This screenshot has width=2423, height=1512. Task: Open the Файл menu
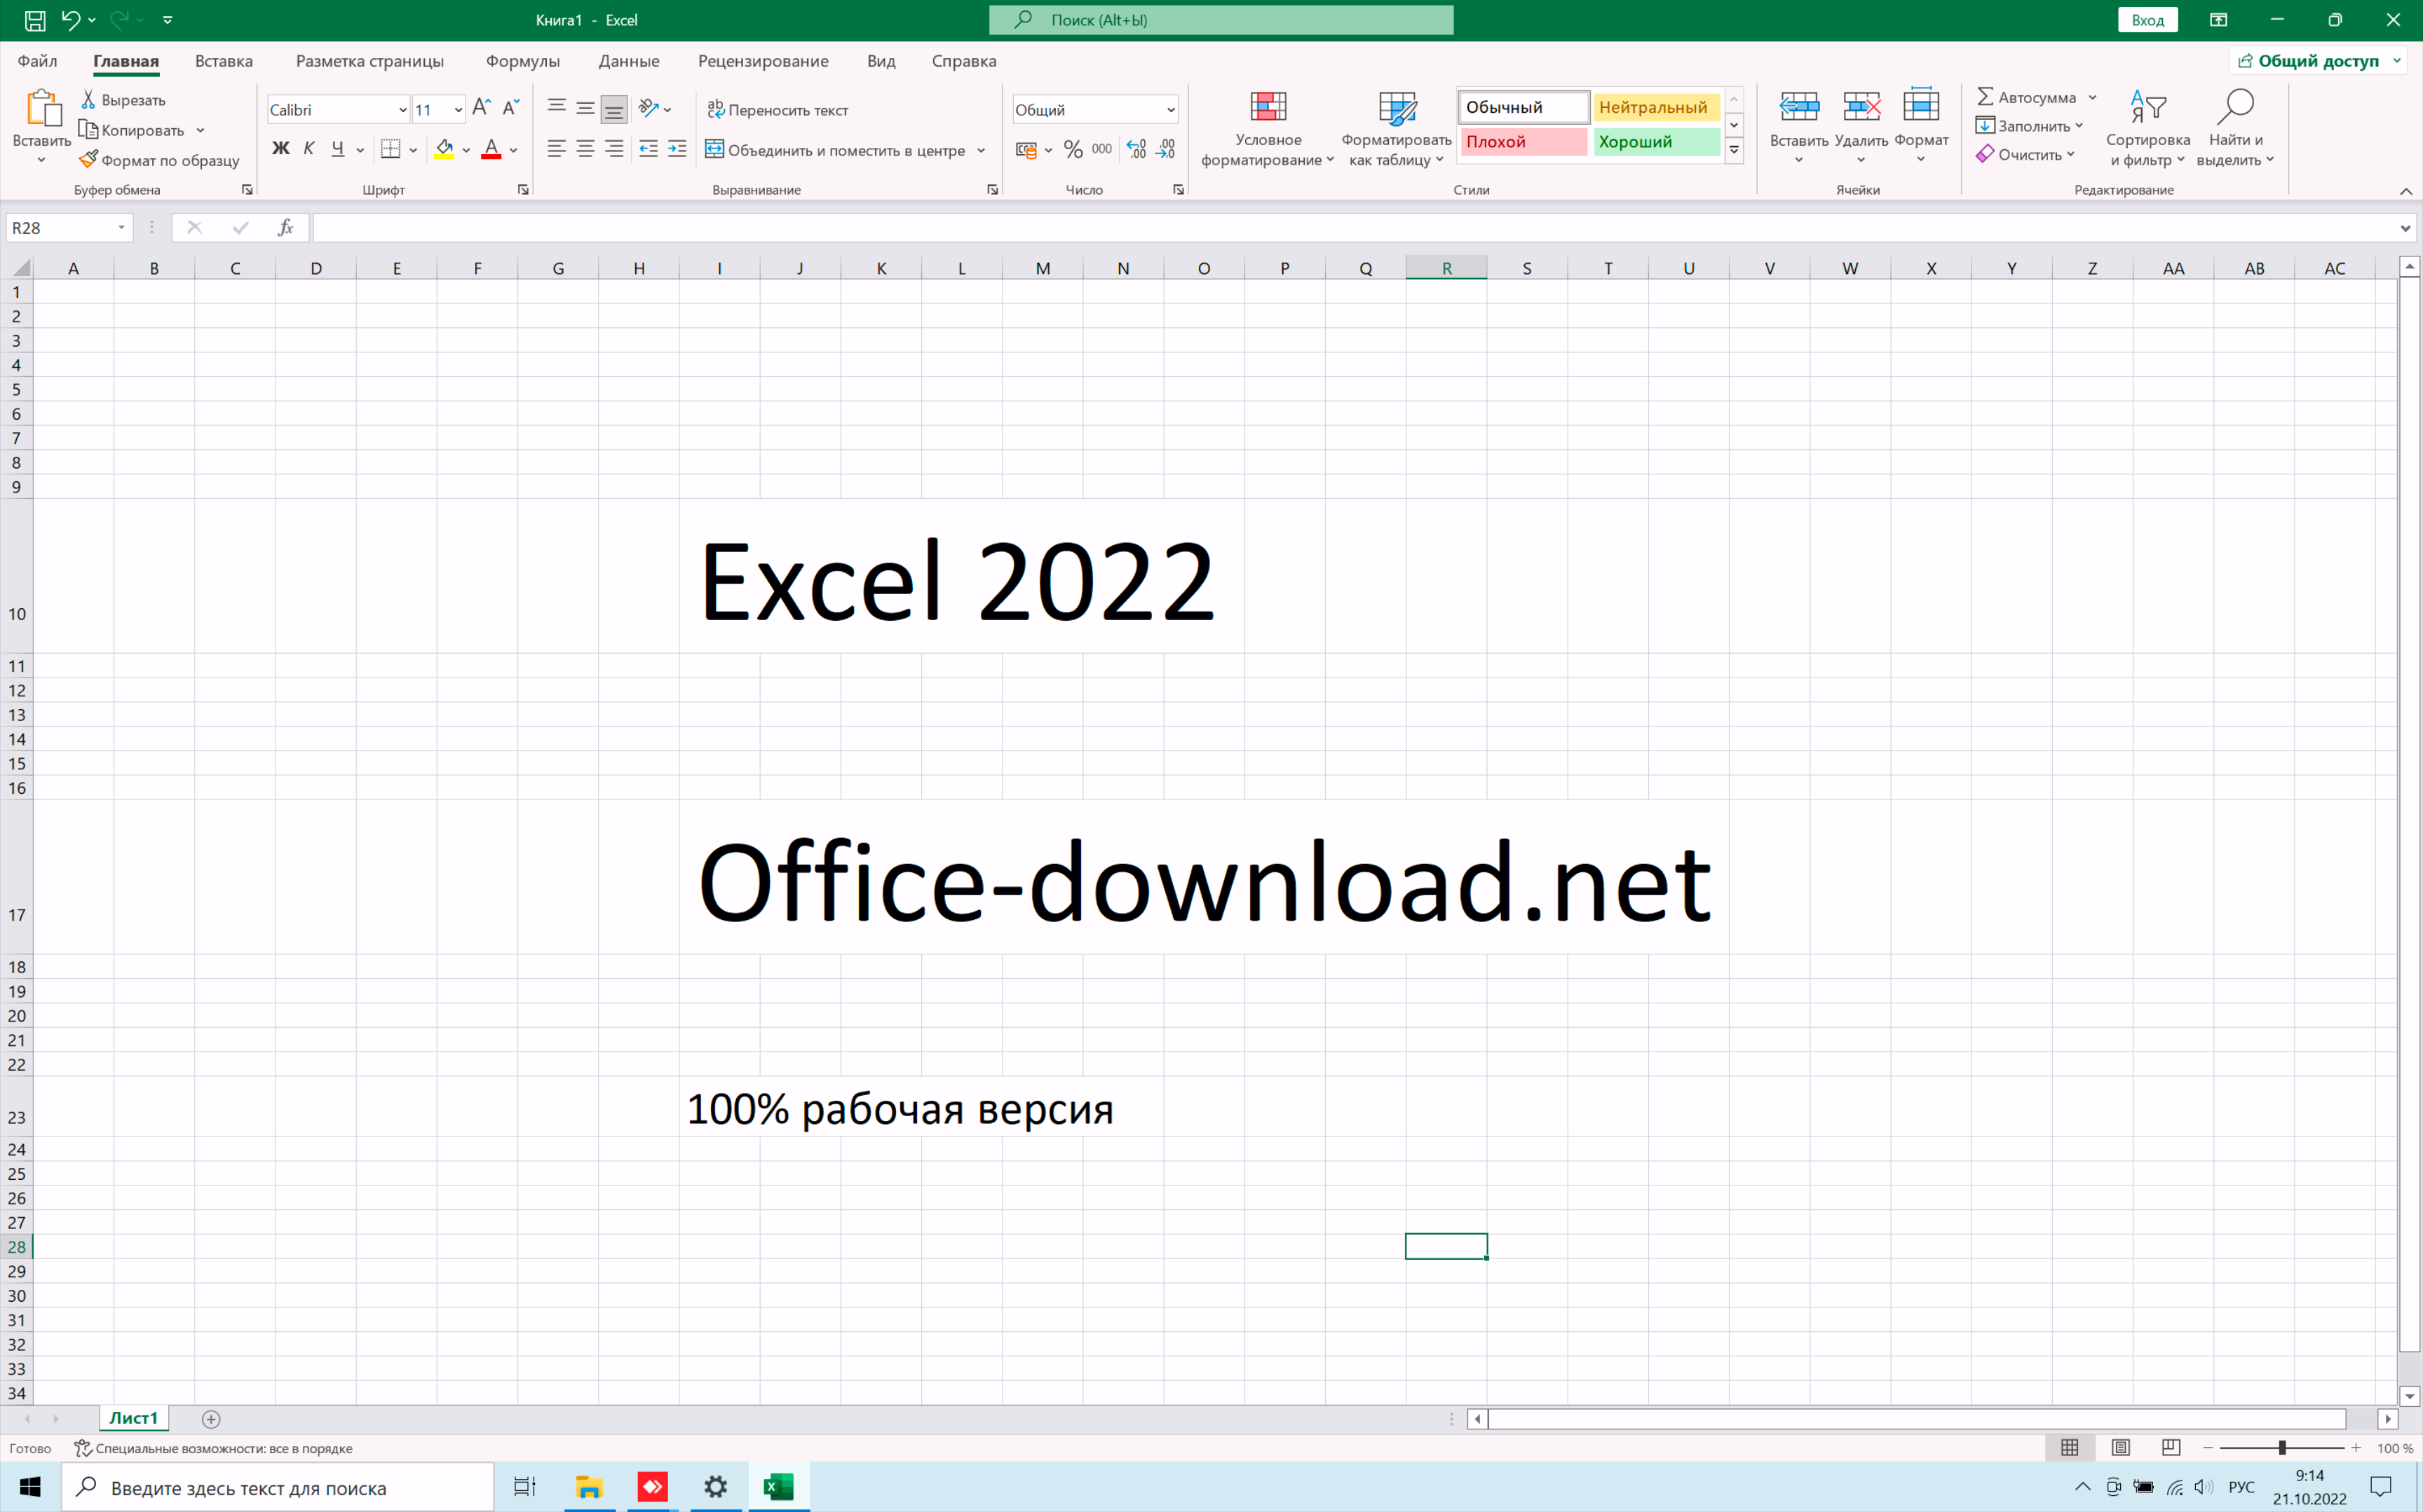(x=37, y=61)
